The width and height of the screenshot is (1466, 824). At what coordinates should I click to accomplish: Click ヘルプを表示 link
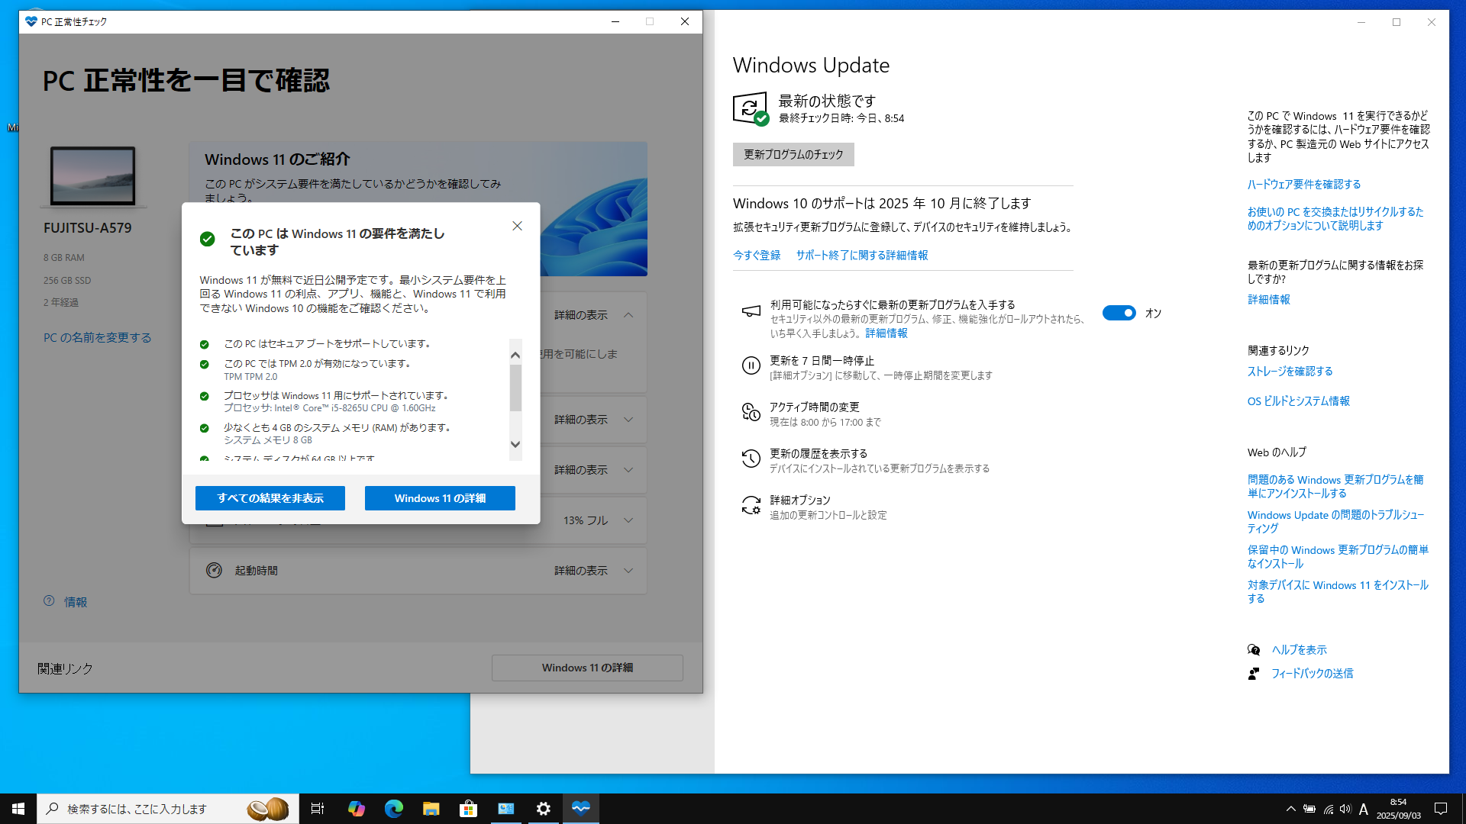click(1300, 649)
